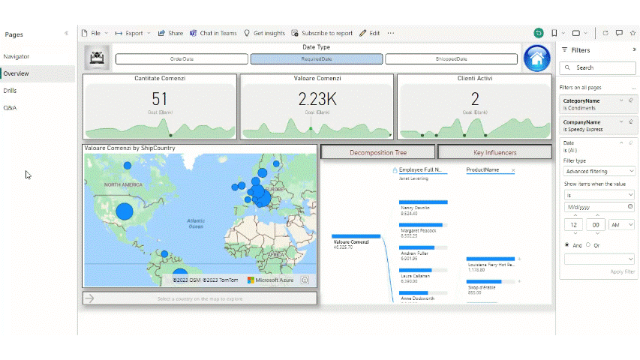
Task: Collapse the Pages pane with double chevron
Action: pos(66,34)
